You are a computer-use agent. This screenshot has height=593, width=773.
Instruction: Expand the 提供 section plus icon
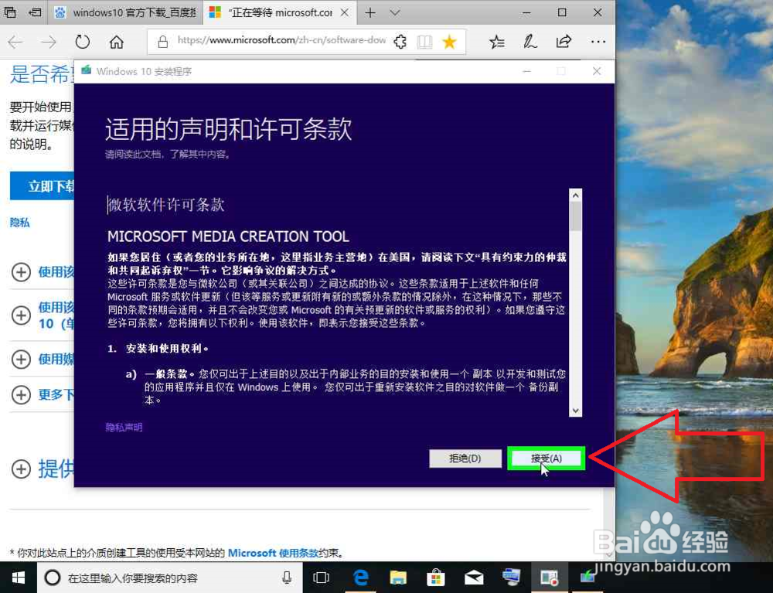tap(21, 469)
